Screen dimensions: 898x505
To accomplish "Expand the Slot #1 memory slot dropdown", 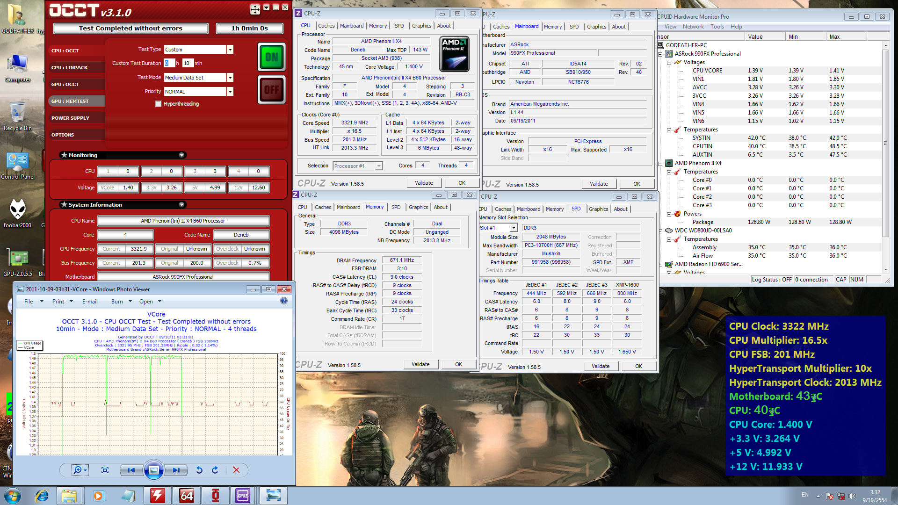I will [513, 228].
